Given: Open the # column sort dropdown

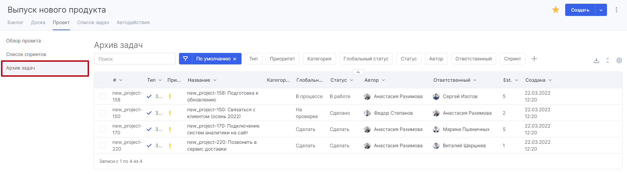Looking at the screenshot, I should (x=121, y=80).
